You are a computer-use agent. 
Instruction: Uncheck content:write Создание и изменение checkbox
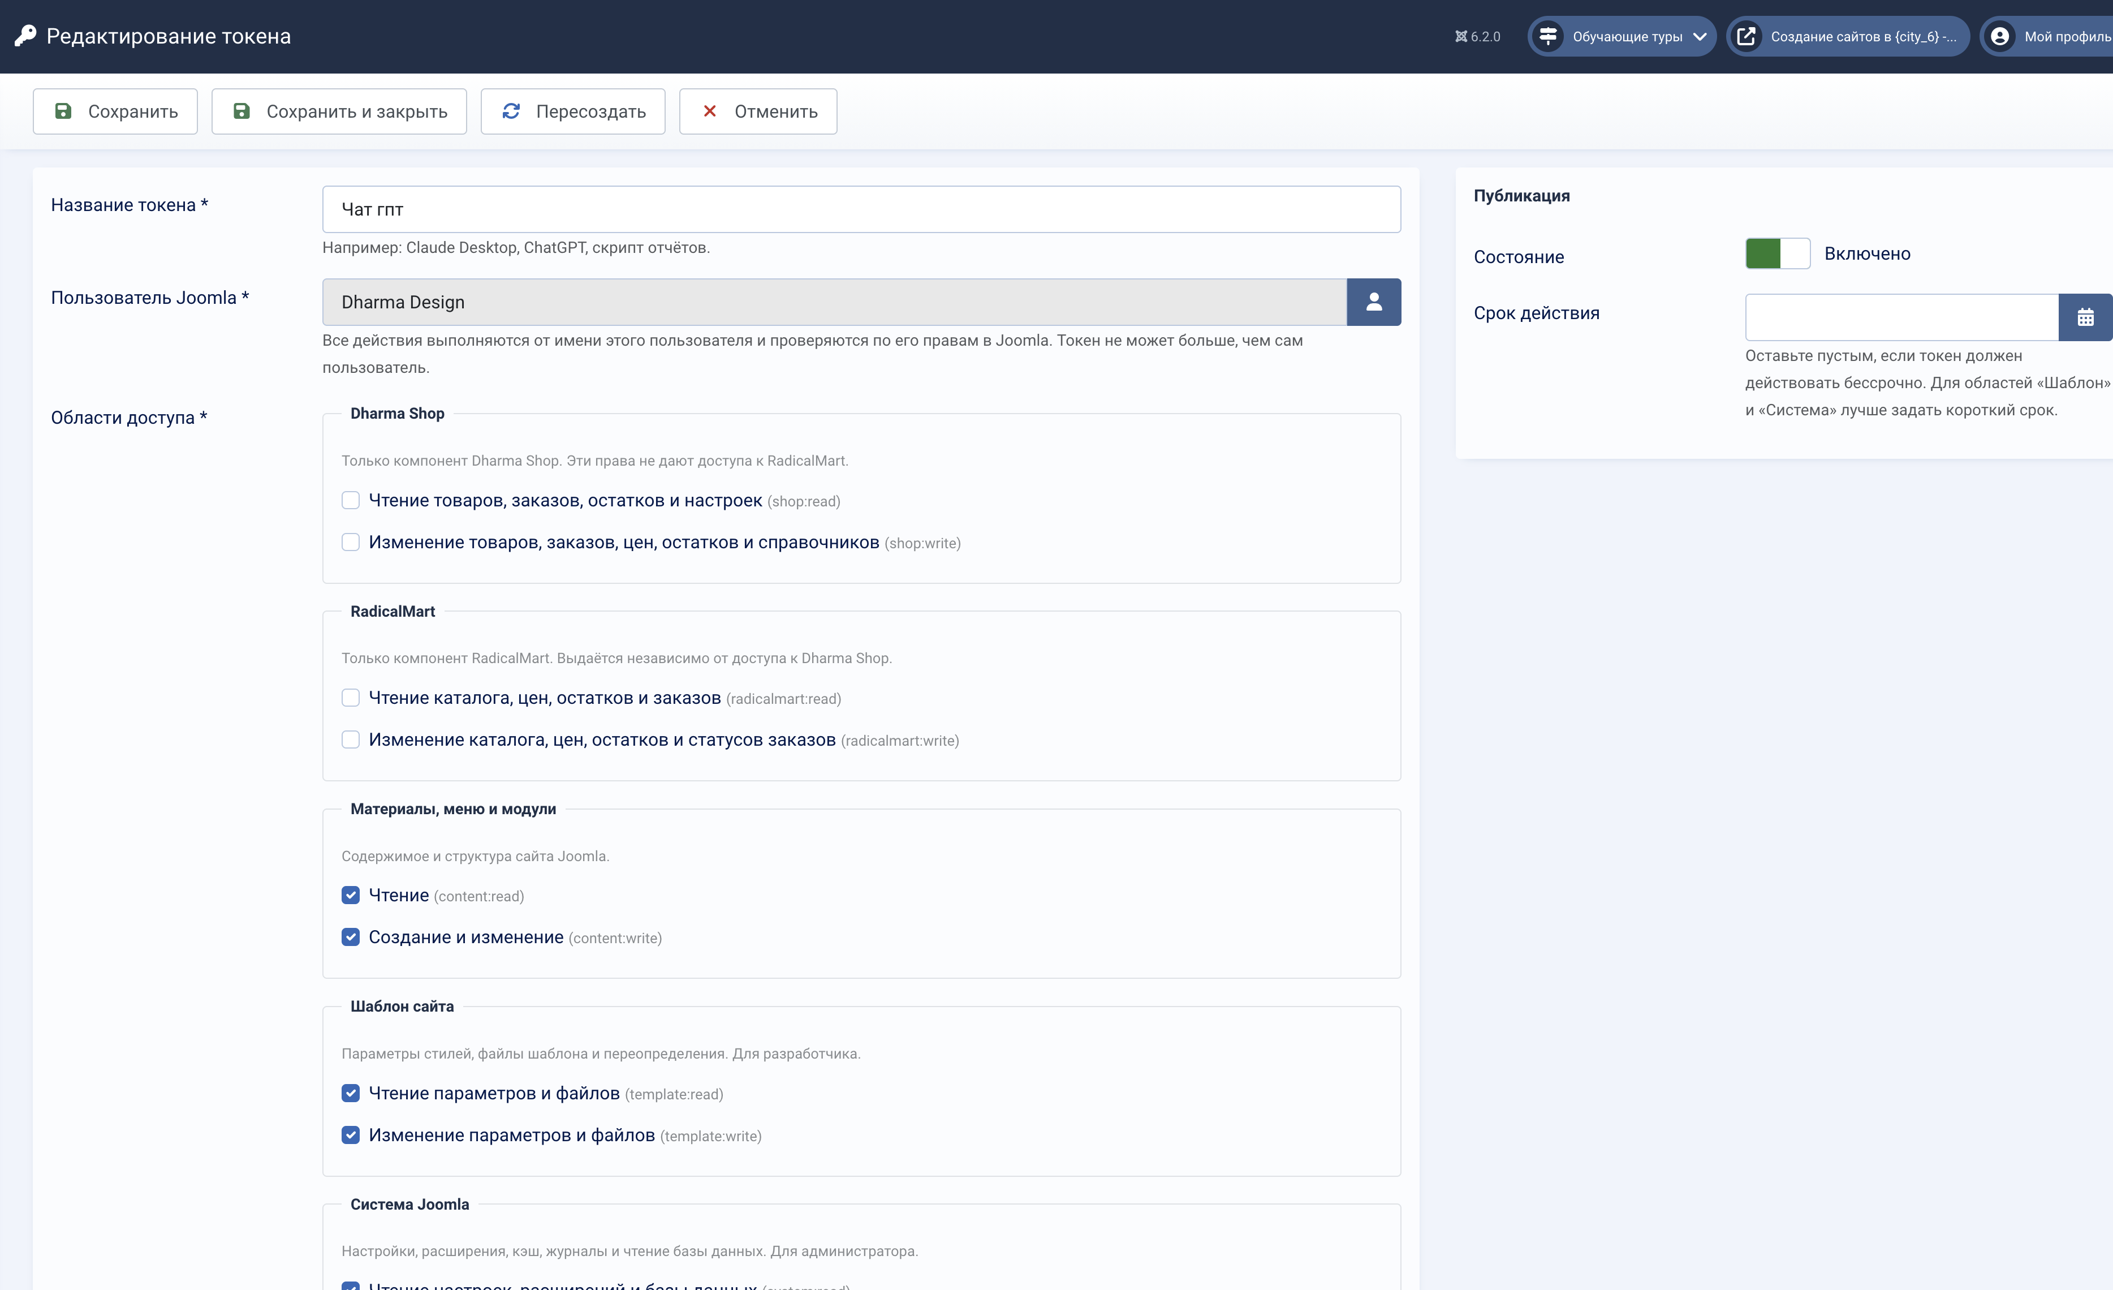tap(351, 936)
